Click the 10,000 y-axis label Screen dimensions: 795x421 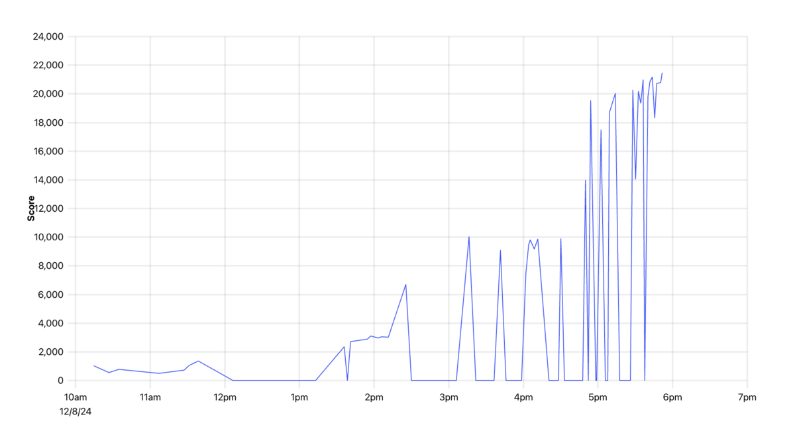click(x=48, y=237)
